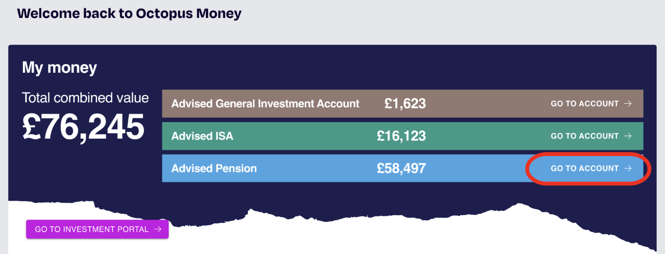Click arrow icon in General Investment Account row
Viewport: 665px width, 254px height.
[628, 104]
